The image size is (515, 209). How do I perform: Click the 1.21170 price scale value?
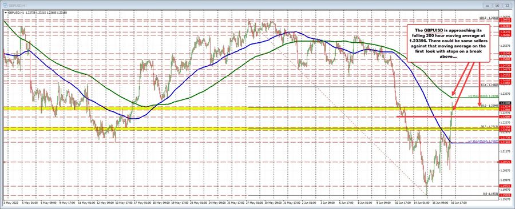pyautogui.click(x=505, y=151)
